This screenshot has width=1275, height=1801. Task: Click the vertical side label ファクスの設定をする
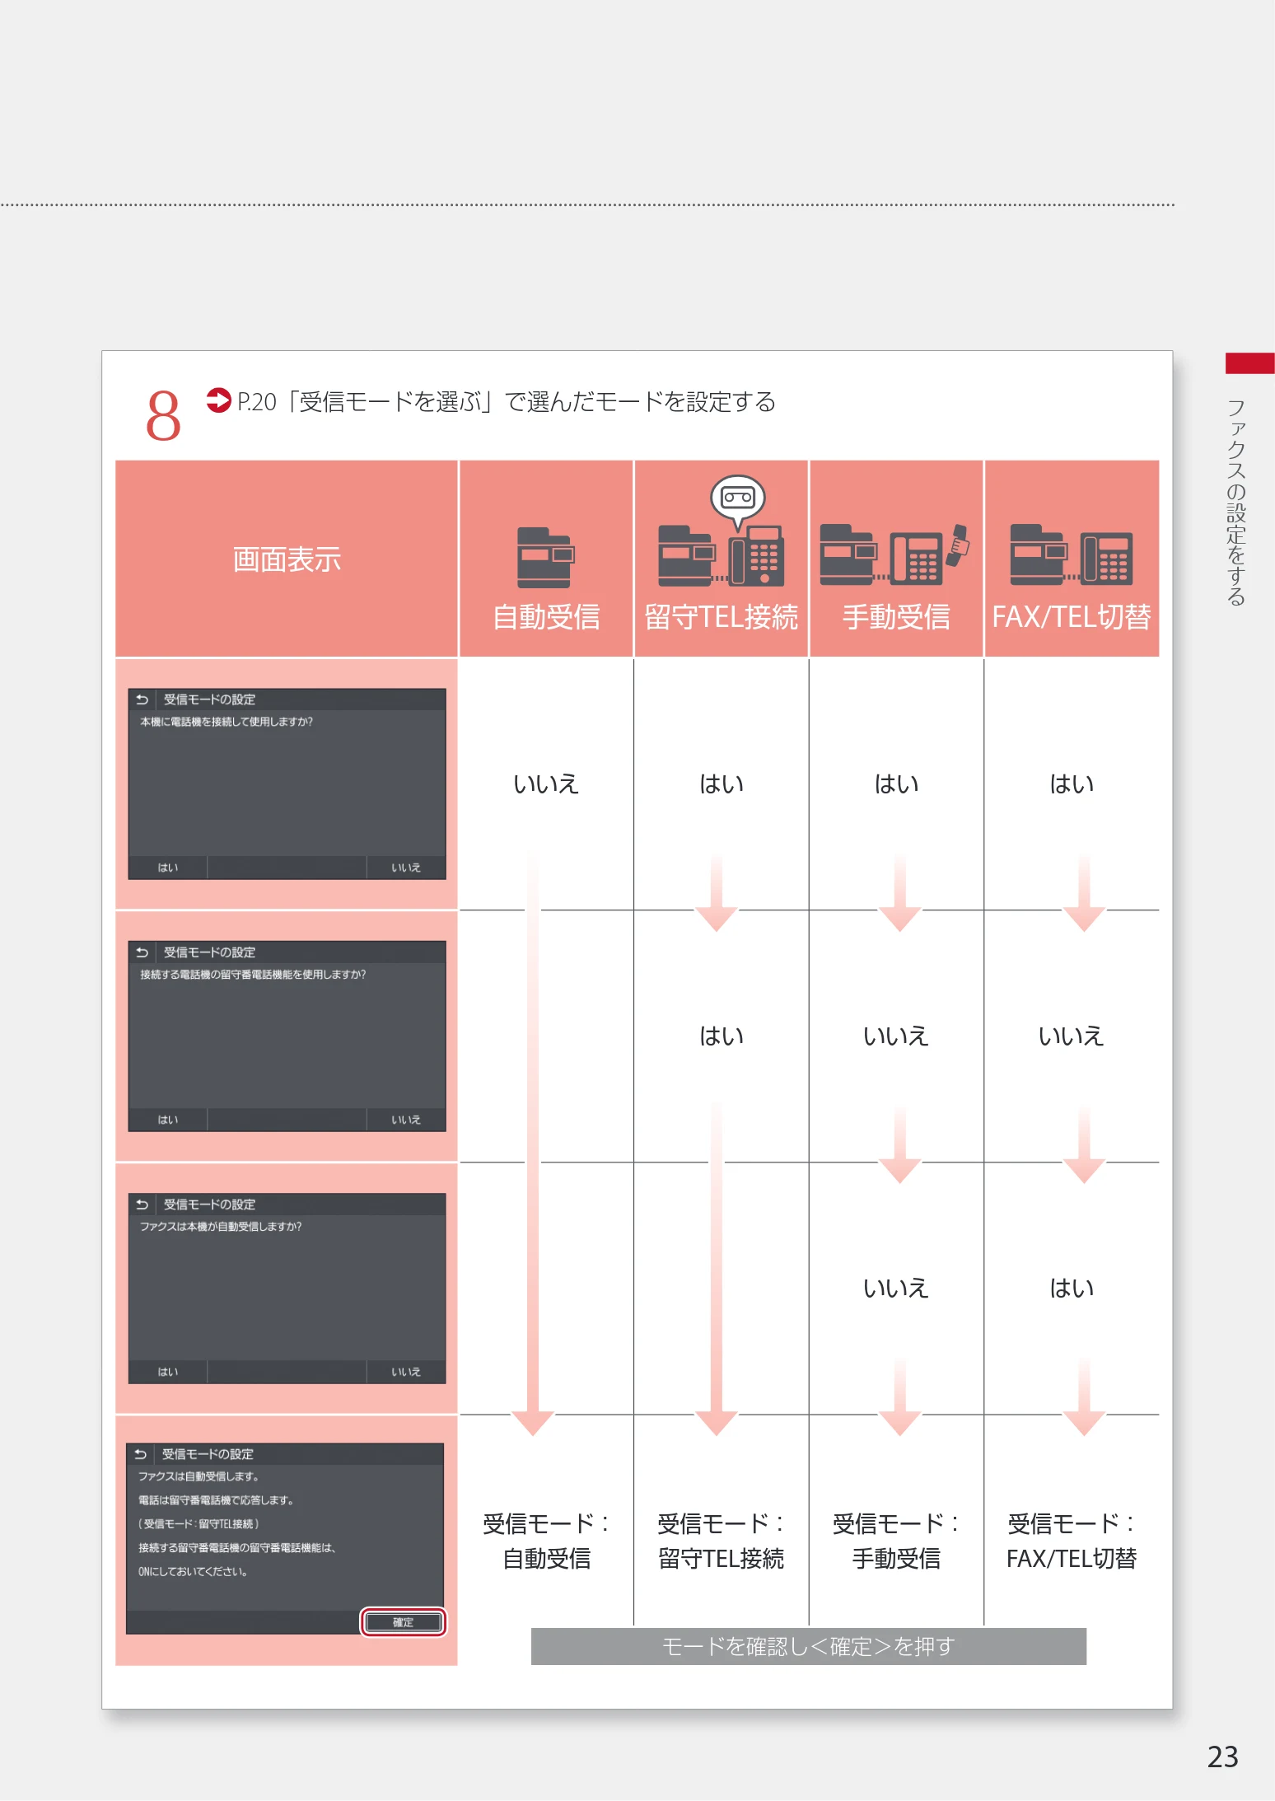pyautogui.click(x=1236, y=503)
